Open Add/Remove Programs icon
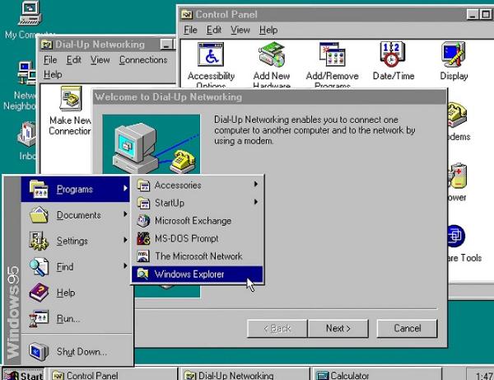494x380 pixels. [x=333, y=58]
